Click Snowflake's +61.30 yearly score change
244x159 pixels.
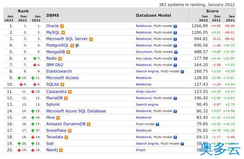pyautogui.click(x=229, y=131)
